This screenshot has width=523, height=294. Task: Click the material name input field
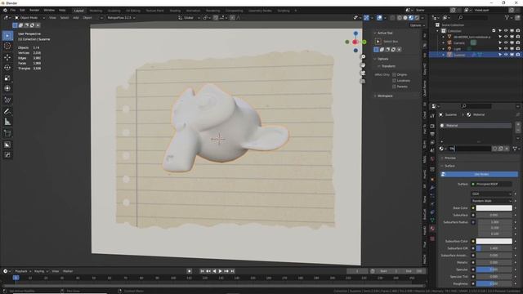[x=470, y=149]
